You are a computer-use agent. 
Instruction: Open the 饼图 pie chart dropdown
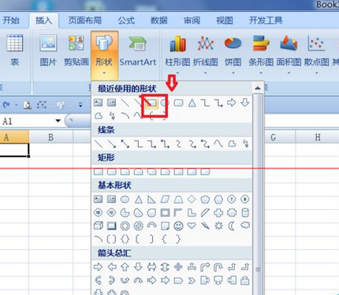pos(233,54)
